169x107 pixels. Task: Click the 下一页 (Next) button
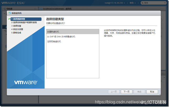coord(126,92)
